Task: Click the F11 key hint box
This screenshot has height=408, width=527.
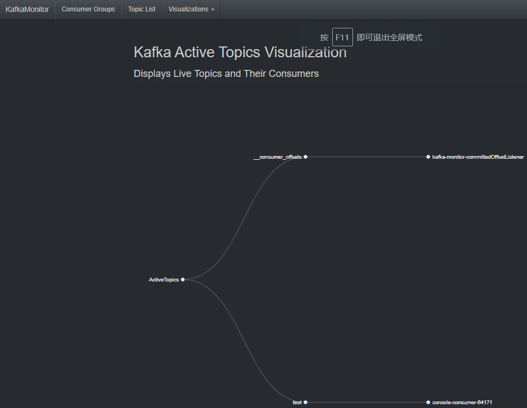Action: (x=343, y=37)
